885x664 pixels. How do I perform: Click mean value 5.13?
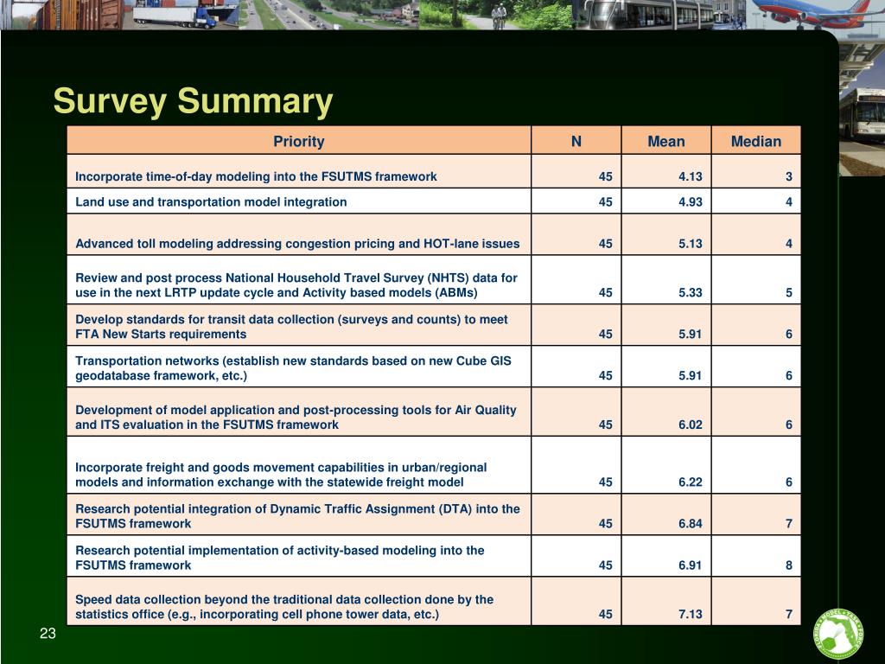[691, 244]
